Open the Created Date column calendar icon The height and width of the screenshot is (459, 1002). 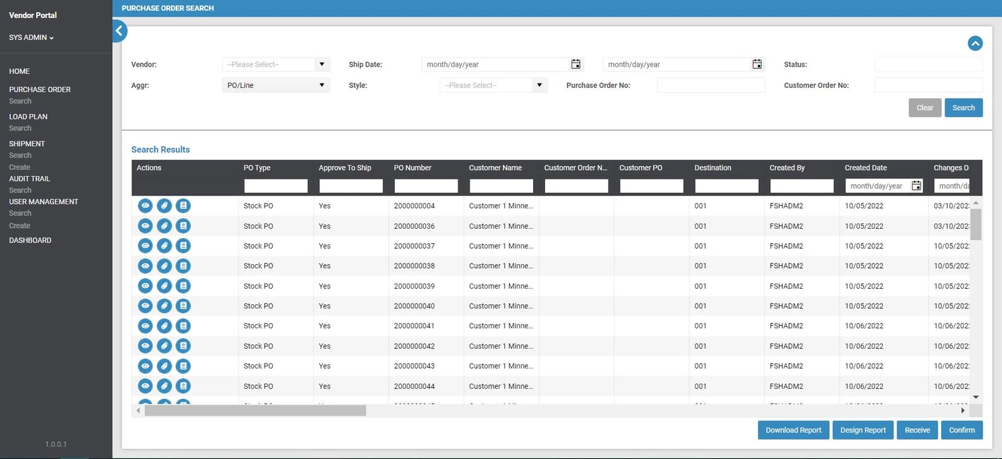click(x=916, y=185)
